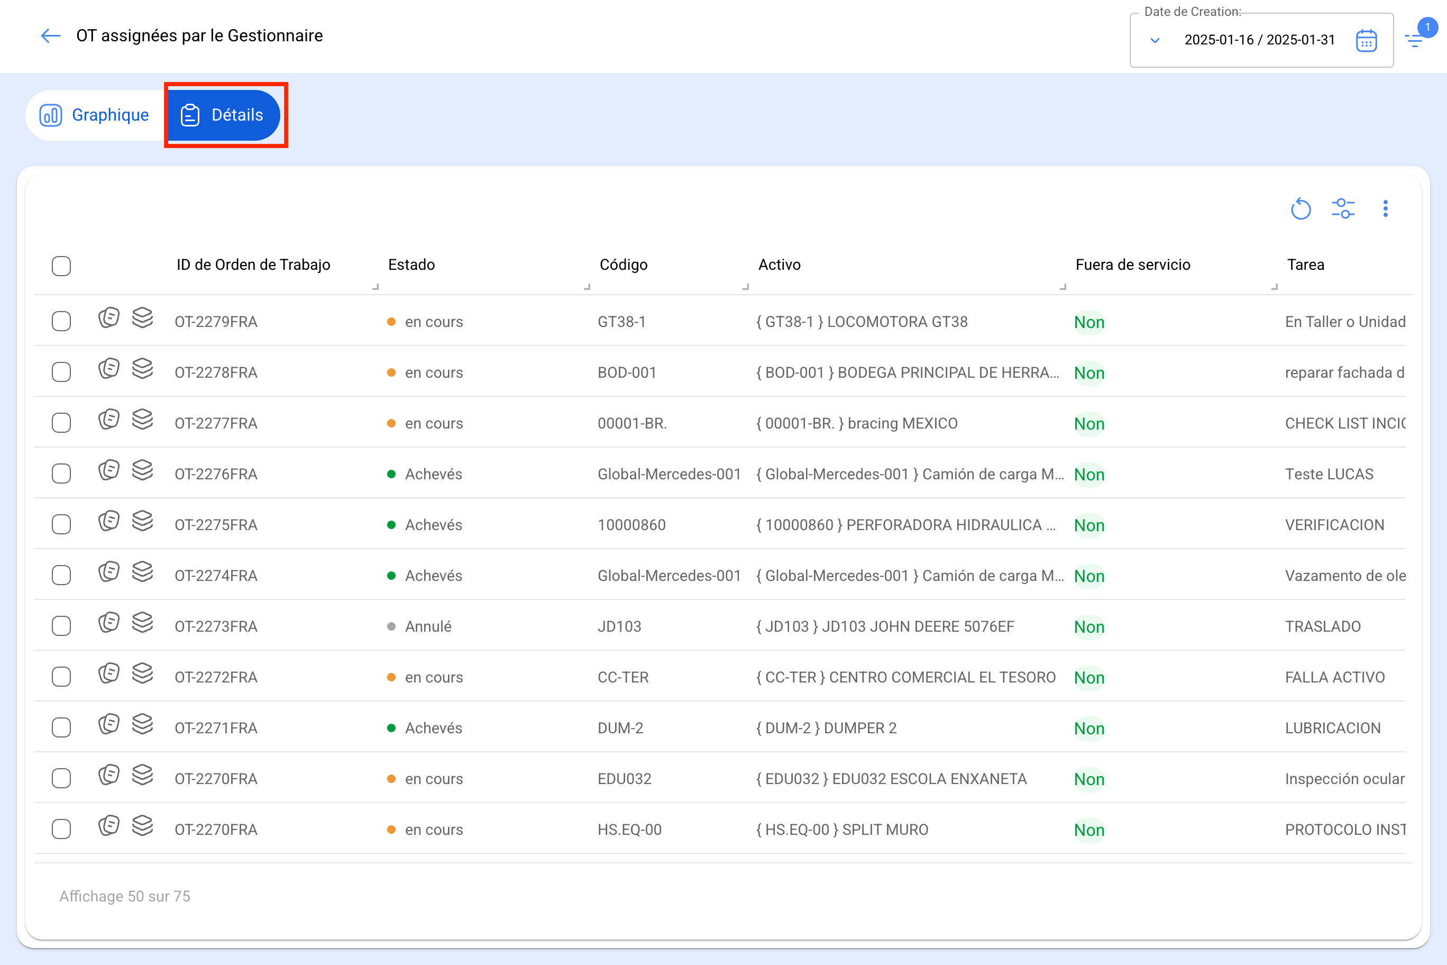Select the OT-2276FRA row checkbox

[61, 474]
